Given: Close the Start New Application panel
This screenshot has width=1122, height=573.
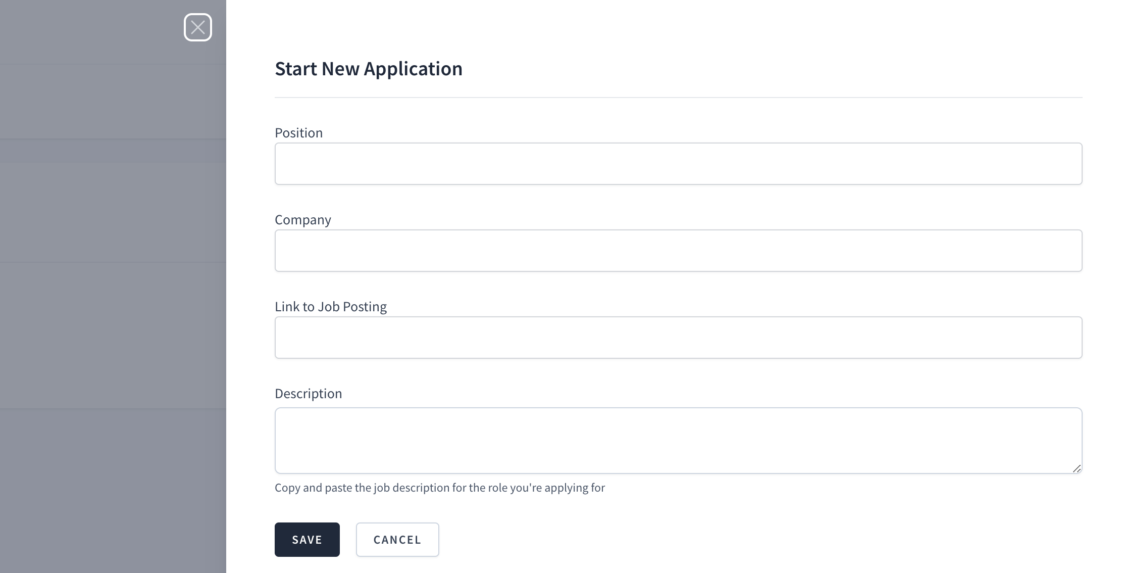Looking at the screenshot, I should [198, 27].
